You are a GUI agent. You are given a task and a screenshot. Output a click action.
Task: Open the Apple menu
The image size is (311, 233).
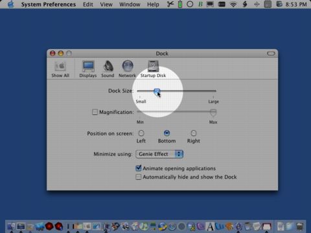(10, 5)
